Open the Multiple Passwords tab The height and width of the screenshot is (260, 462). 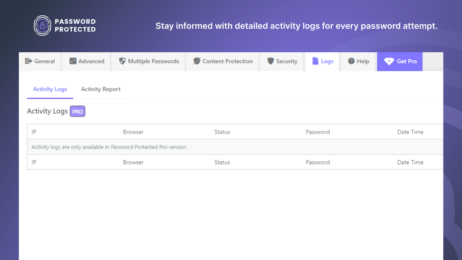[x=149, y=61]
